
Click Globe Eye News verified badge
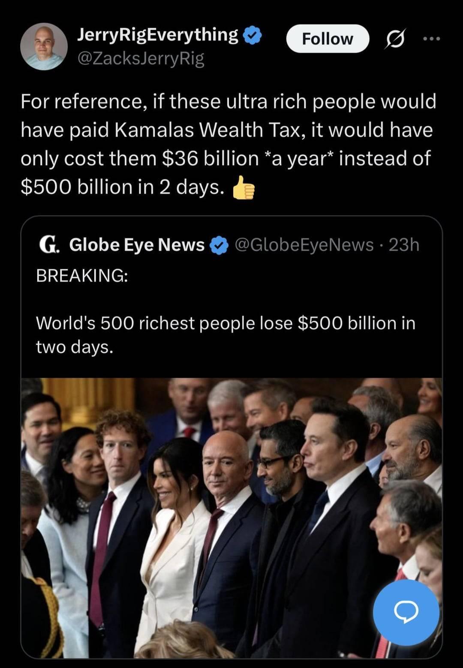click(x=219, y=245)
